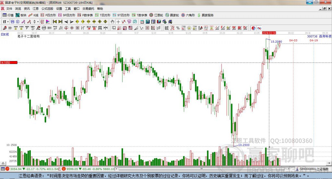332x179 pixels.
Task: Open the 行情 quotes view
Action: 8,15
